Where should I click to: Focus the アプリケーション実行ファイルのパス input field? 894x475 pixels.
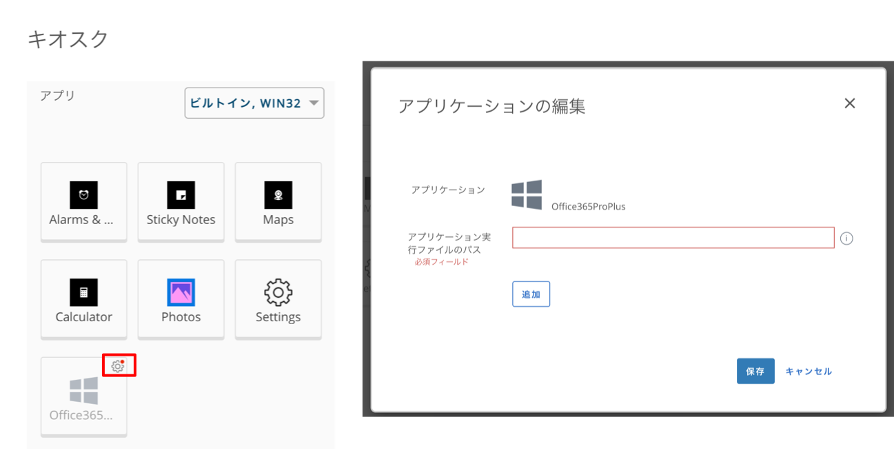(x=673, y=238)
